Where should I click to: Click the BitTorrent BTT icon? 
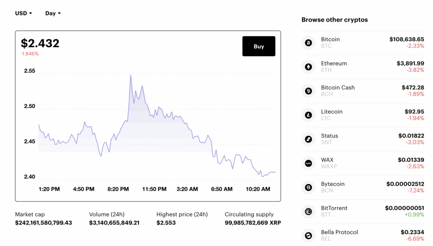[308, 211]
